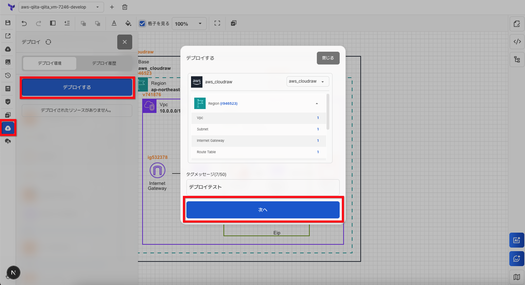This screenshot has width=525, height=285.
Task: Click the plus icon to add project
Action: (x=112, y=7)
